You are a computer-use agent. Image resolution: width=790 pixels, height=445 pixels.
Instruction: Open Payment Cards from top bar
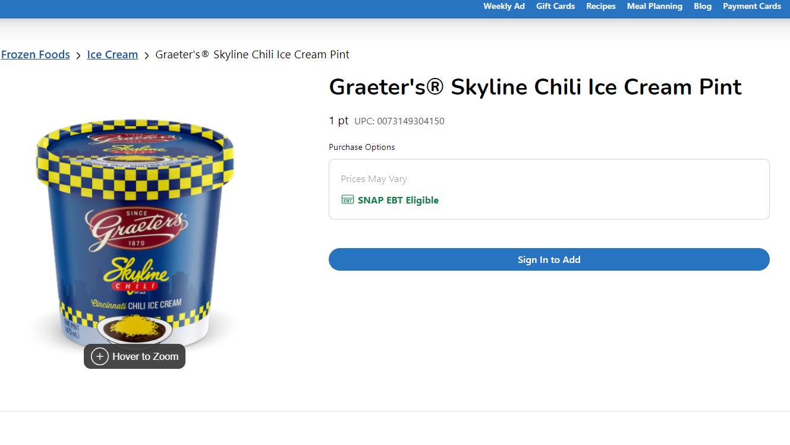tap(752, 6)
